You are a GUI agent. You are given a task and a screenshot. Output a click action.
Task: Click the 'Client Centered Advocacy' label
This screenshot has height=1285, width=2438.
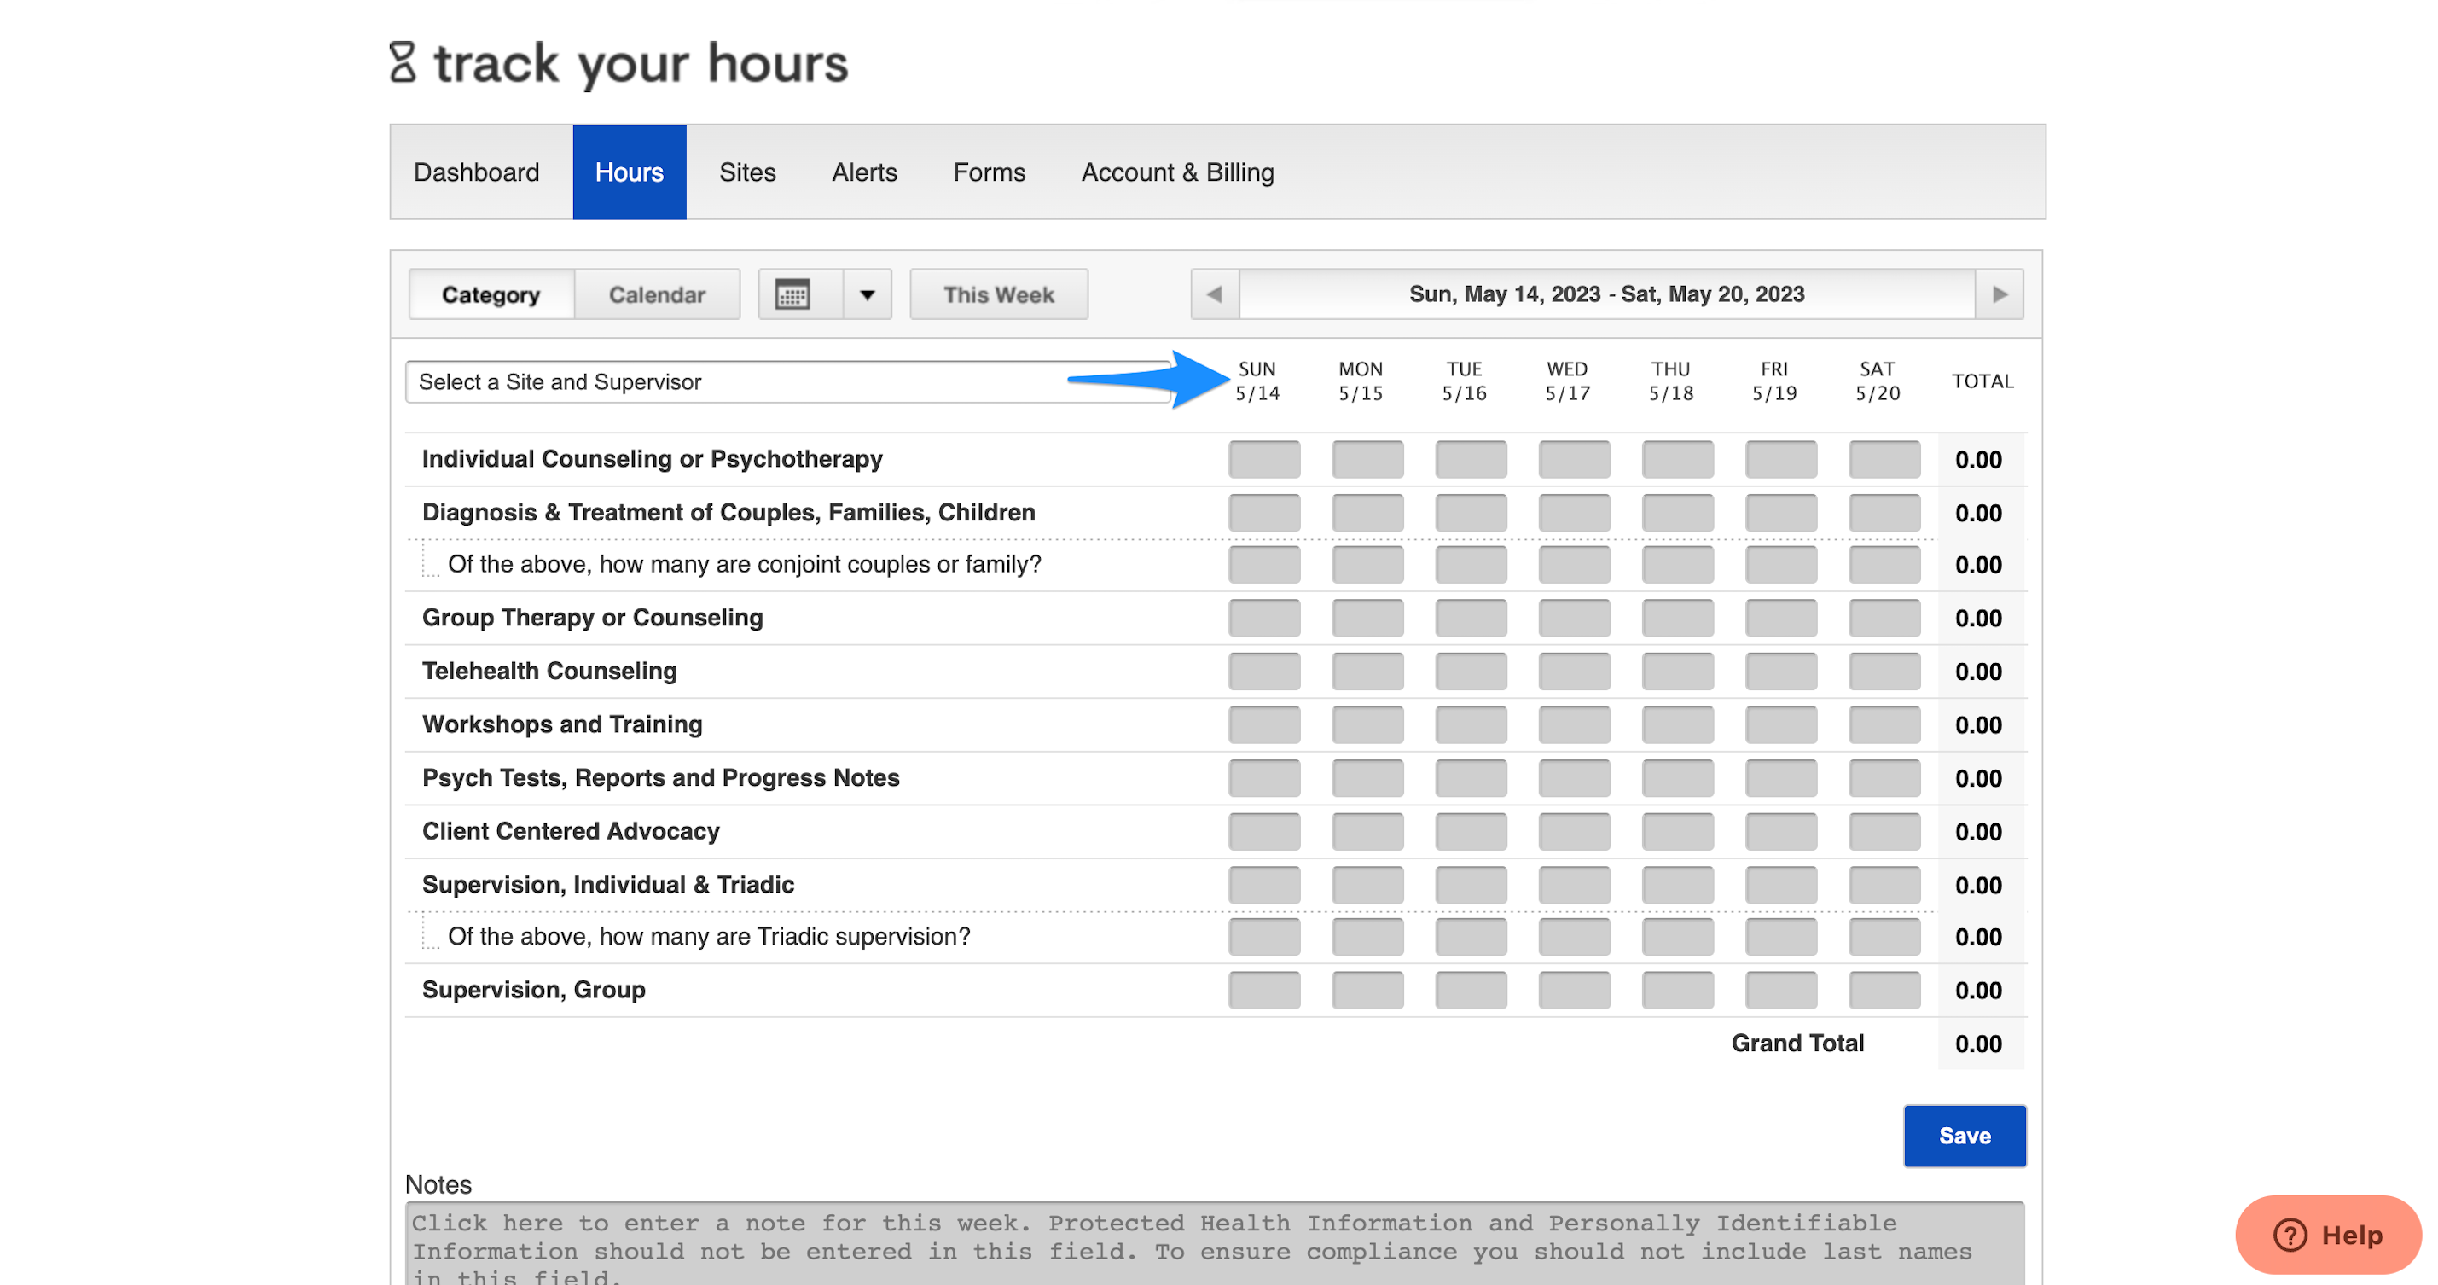571,830
